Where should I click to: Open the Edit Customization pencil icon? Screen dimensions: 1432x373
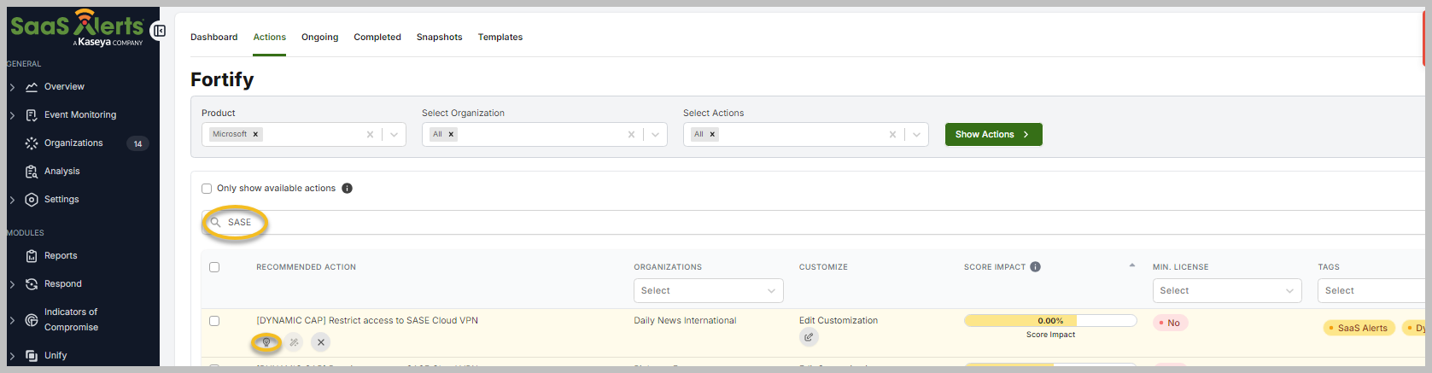(x=809, y=337)
